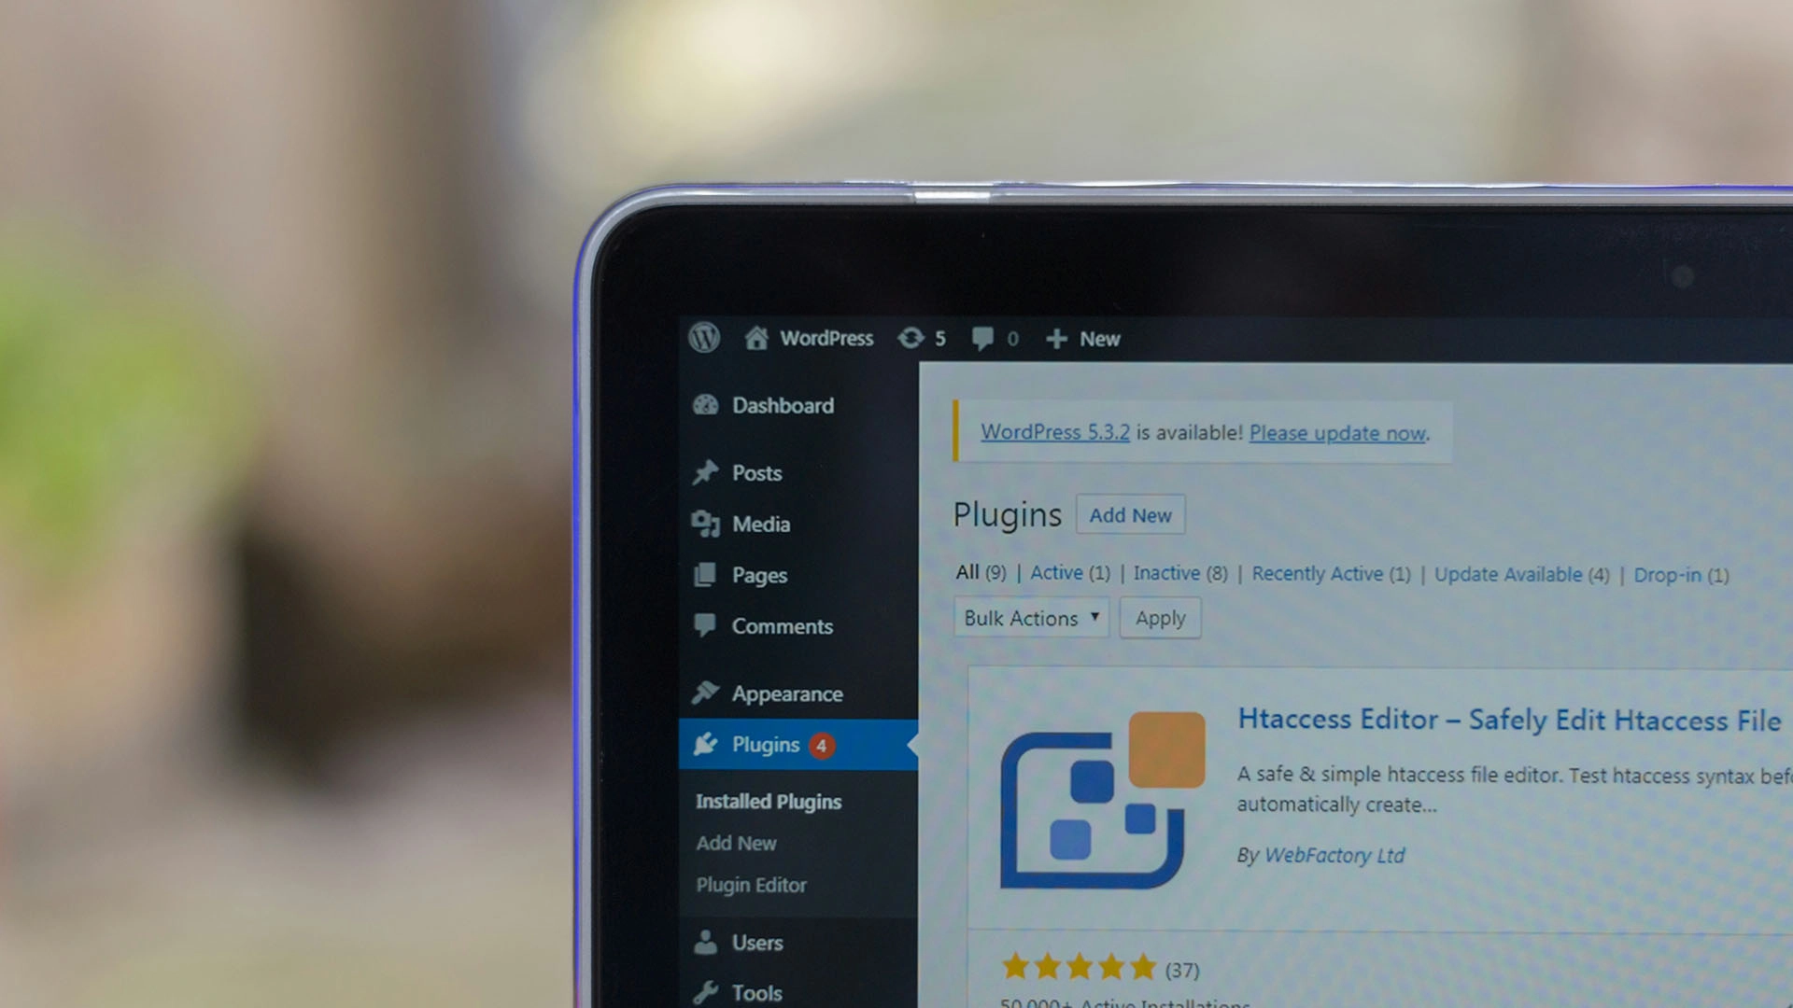Viewport: 1793px width, 1008px height.
Task: Click the WordPress dashboard home icon
Action: [x=755, y=339]
